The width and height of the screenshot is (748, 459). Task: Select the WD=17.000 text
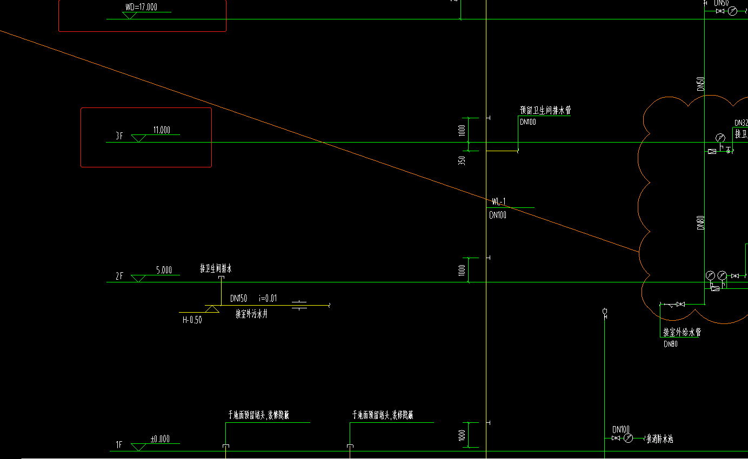click(143, 8)
